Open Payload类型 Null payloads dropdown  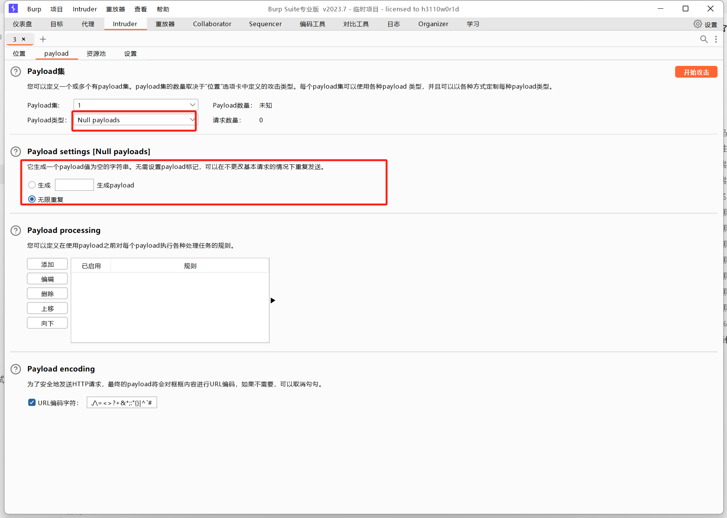coord(135,120)
